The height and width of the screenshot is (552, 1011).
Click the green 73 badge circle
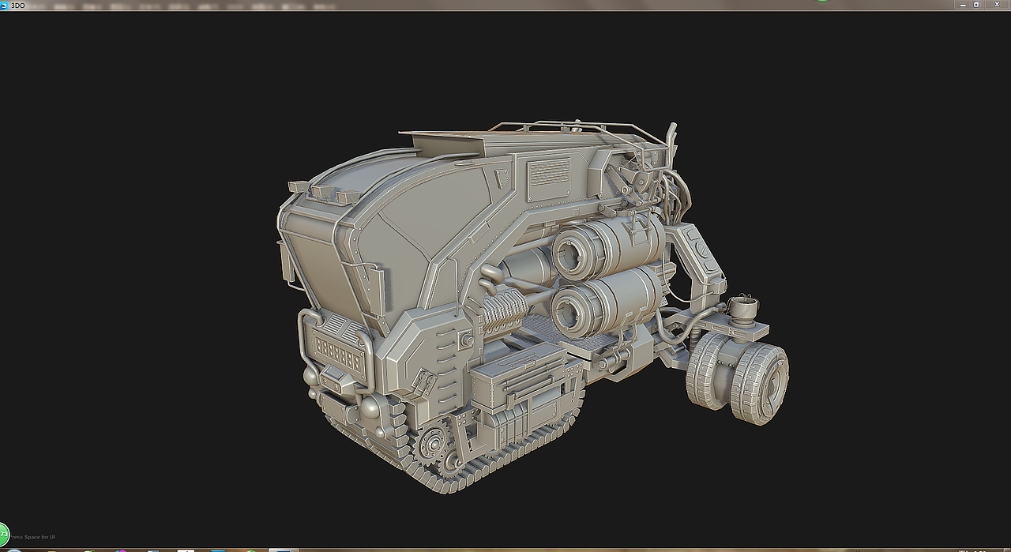click(x=3, y=534)
